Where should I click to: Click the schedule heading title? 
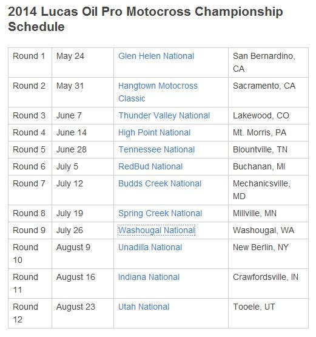click(x=146, y=19)
